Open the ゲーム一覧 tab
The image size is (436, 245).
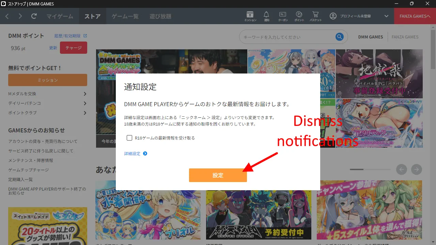click(125, 16)
